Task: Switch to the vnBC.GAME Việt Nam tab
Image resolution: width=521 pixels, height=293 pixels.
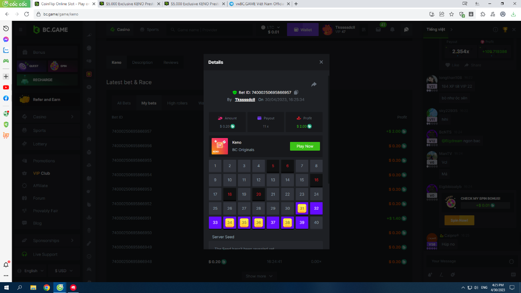Action: coord(256,3)
